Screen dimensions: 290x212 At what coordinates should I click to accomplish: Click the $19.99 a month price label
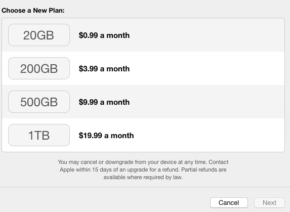click(x=106, y=136)
